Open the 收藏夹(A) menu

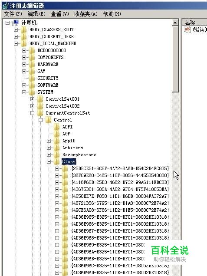[86, 14]
